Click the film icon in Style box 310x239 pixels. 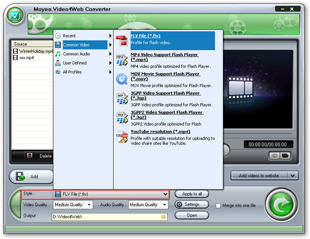pyautogui.click(x=58, y=194)
